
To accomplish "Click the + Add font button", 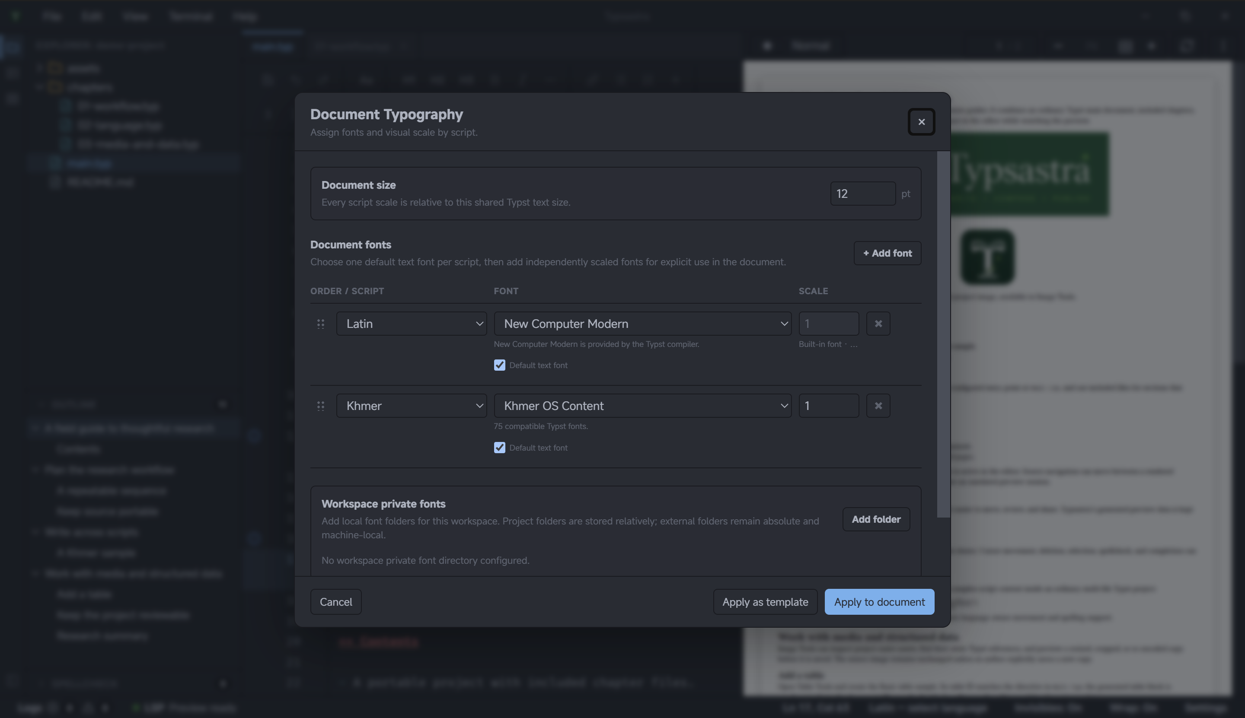I will [887, 253].
